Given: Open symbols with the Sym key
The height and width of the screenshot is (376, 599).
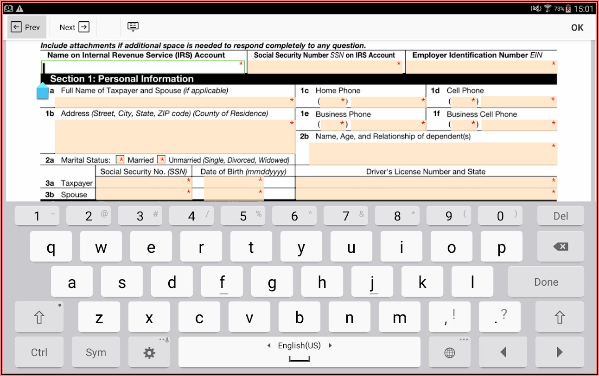Looking at the screenshot, I should [96, 352].
